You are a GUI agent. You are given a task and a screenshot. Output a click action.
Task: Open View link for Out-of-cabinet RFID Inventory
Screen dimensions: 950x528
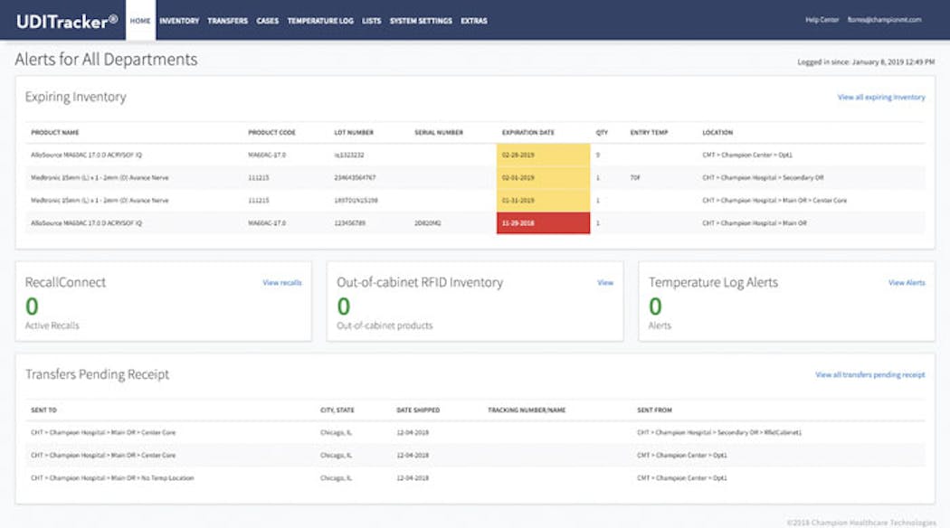[x=604, y=283]
